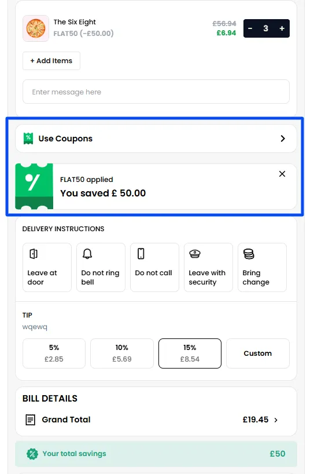Screen dimensions: 314x474
Task: Click The Six Eight pizza thumbnail
Action: click(36, 28)
